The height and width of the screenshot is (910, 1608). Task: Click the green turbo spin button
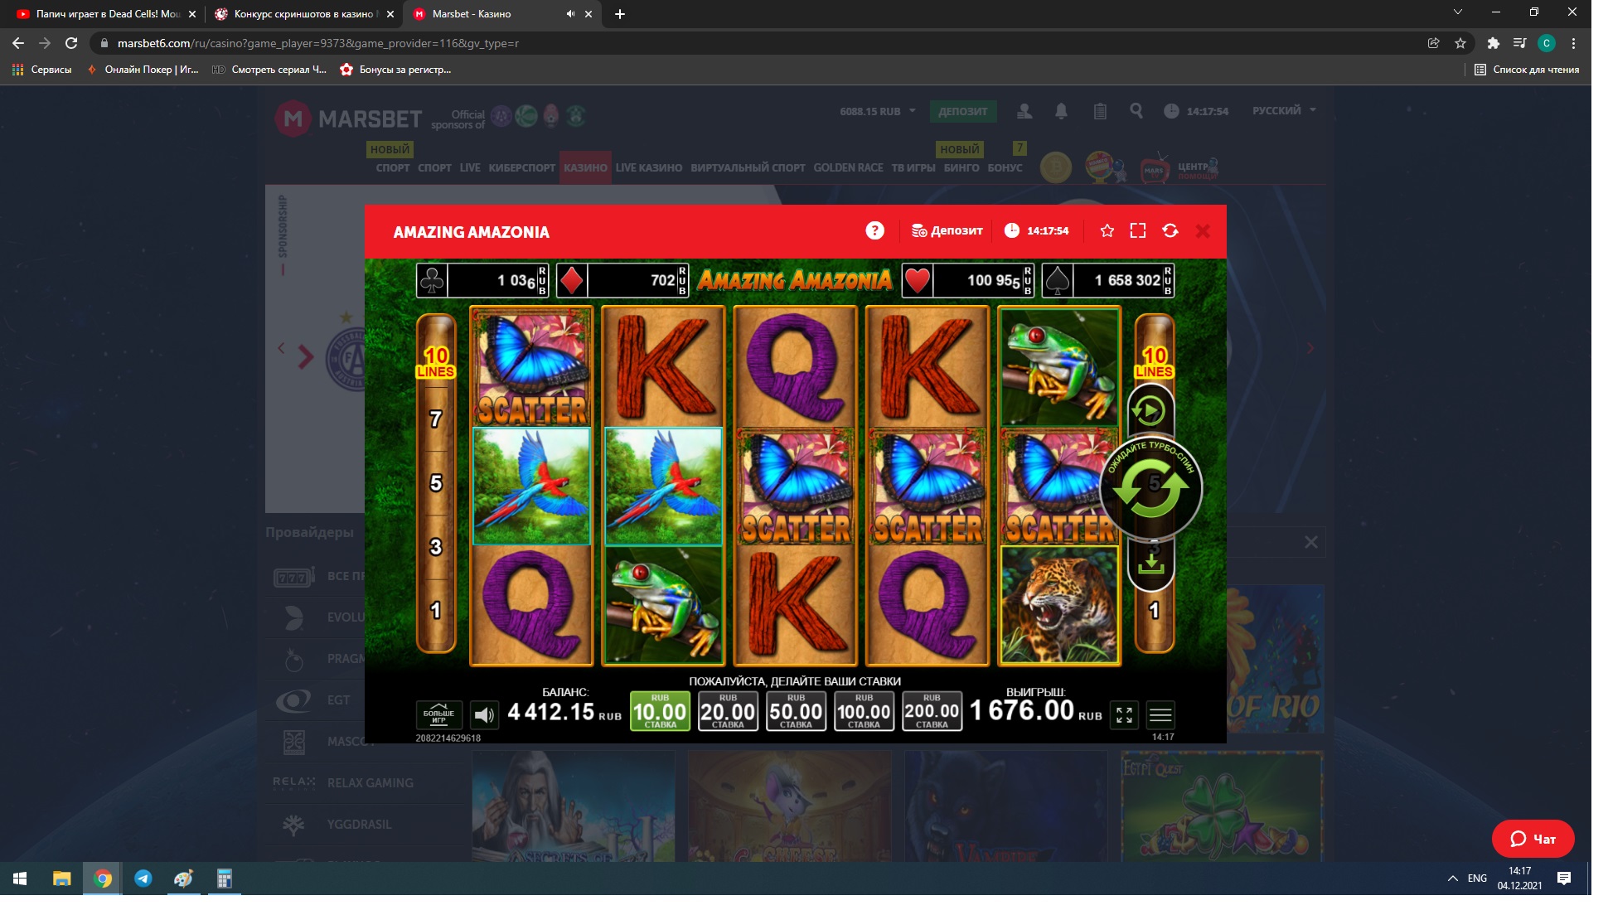(x=1150, y=489)
